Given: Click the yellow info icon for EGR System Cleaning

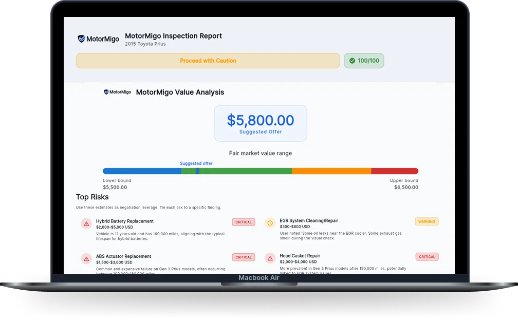Looking at the screenshot, I should pyautogui.click(x=270, y=223).
